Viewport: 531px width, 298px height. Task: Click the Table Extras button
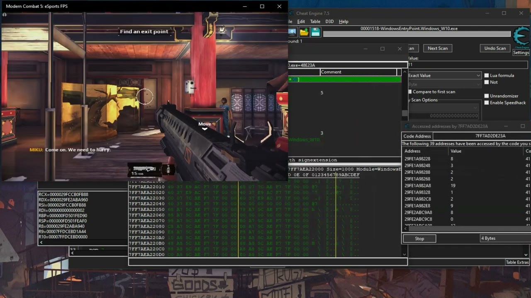coord(517,262)
